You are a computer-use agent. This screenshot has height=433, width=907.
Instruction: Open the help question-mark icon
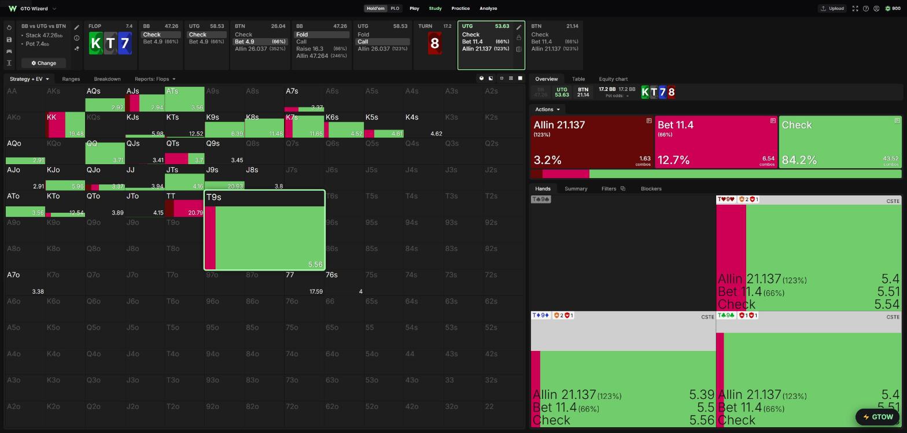(866, 9)
